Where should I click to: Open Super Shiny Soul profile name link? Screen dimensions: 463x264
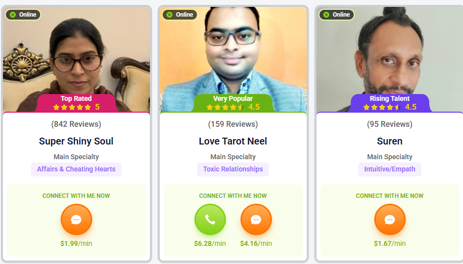pyautogui.click(x=76, y=141)
